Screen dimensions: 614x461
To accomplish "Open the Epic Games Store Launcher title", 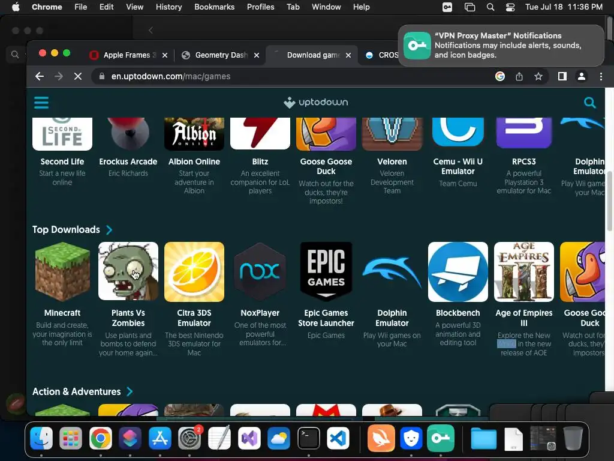I will coord(326,318).
